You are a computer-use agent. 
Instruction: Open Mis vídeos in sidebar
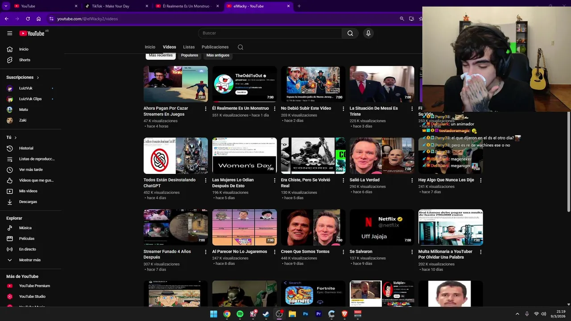click(x=31, y=191)
